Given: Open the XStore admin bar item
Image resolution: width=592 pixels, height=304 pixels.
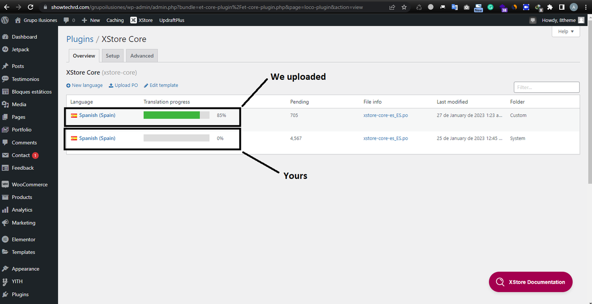Looking at the screenshot, I should [142, 20].
